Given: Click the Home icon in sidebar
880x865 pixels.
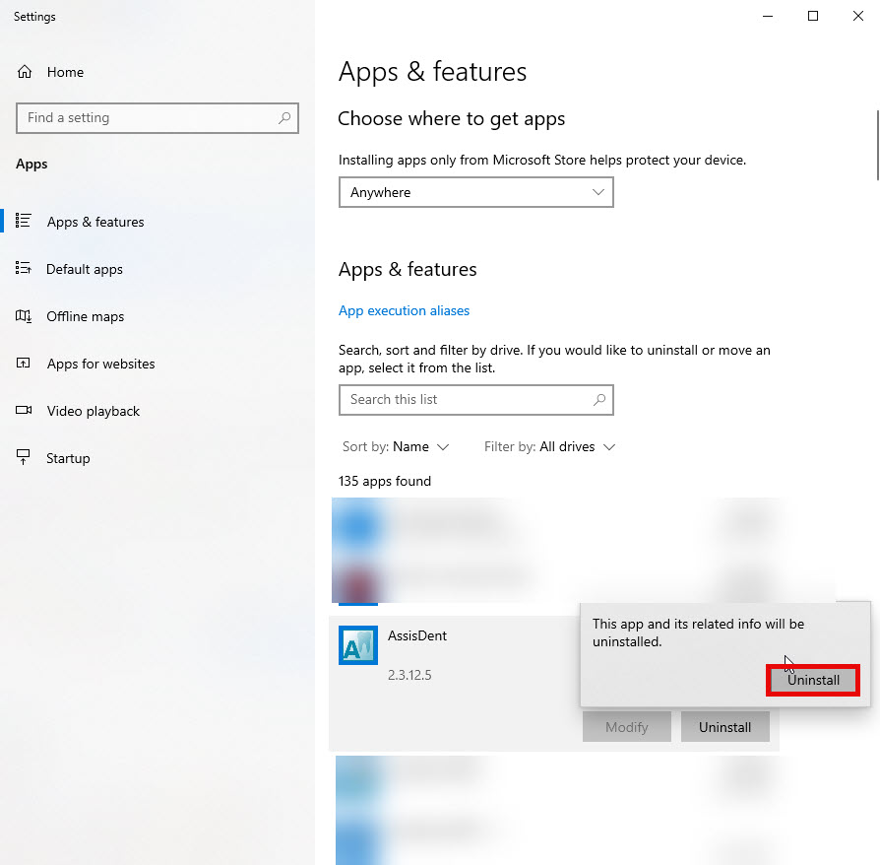Looking at the screenshot, I should [25, 72].
